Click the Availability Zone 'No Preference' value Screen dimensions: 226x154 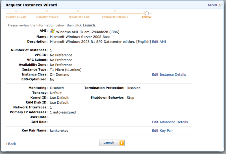61,65
